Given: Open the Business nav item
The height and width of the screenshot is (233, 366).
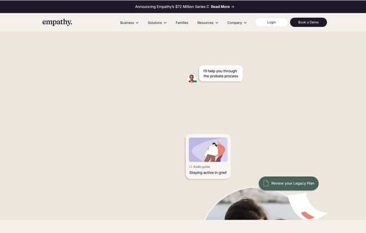Looking at the screenshot, I should (127, 23).
